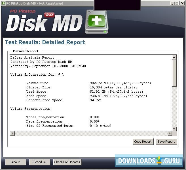The height and width of the screenshot is (170, 186).
Task: Click value '930.81 MB (976,027,648 bytes)'
Action: 119,96
